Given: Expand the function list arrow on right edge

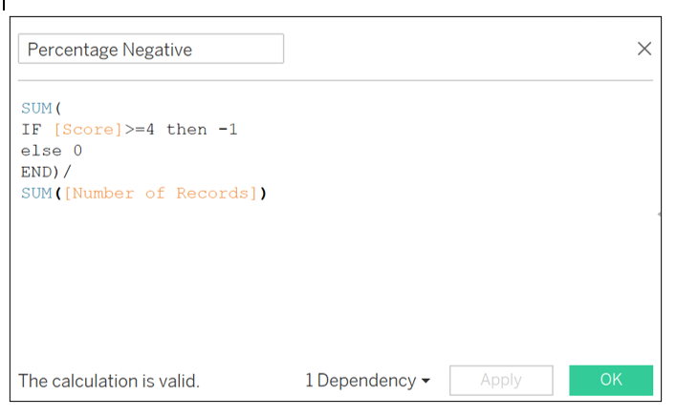Looking at the screenshot, I should click(x=659, y=215).
